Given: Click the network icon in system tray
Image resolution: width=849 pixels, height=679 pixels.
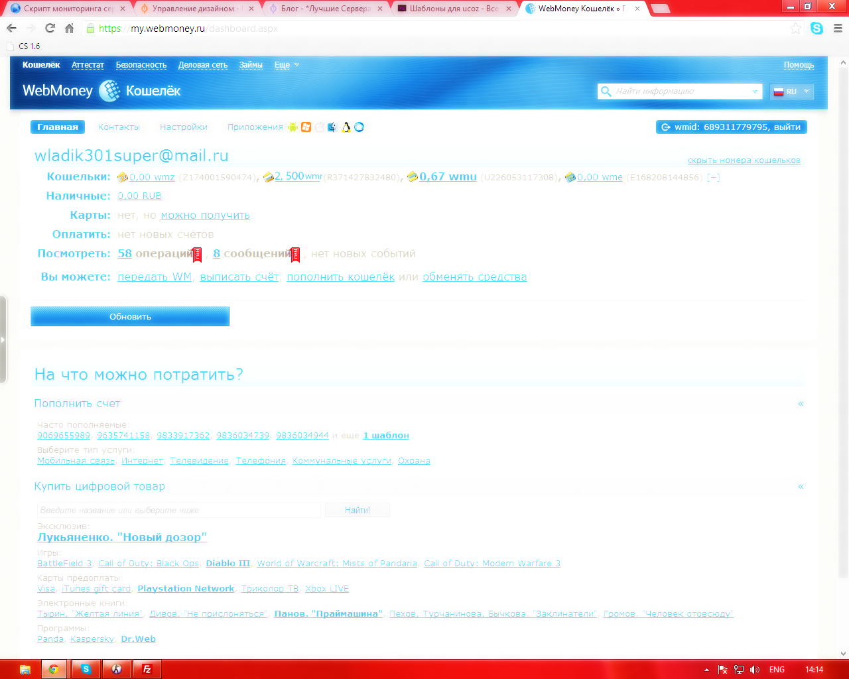Looking at the screenshot, I should pyautogui.click(x=739, y=670).
